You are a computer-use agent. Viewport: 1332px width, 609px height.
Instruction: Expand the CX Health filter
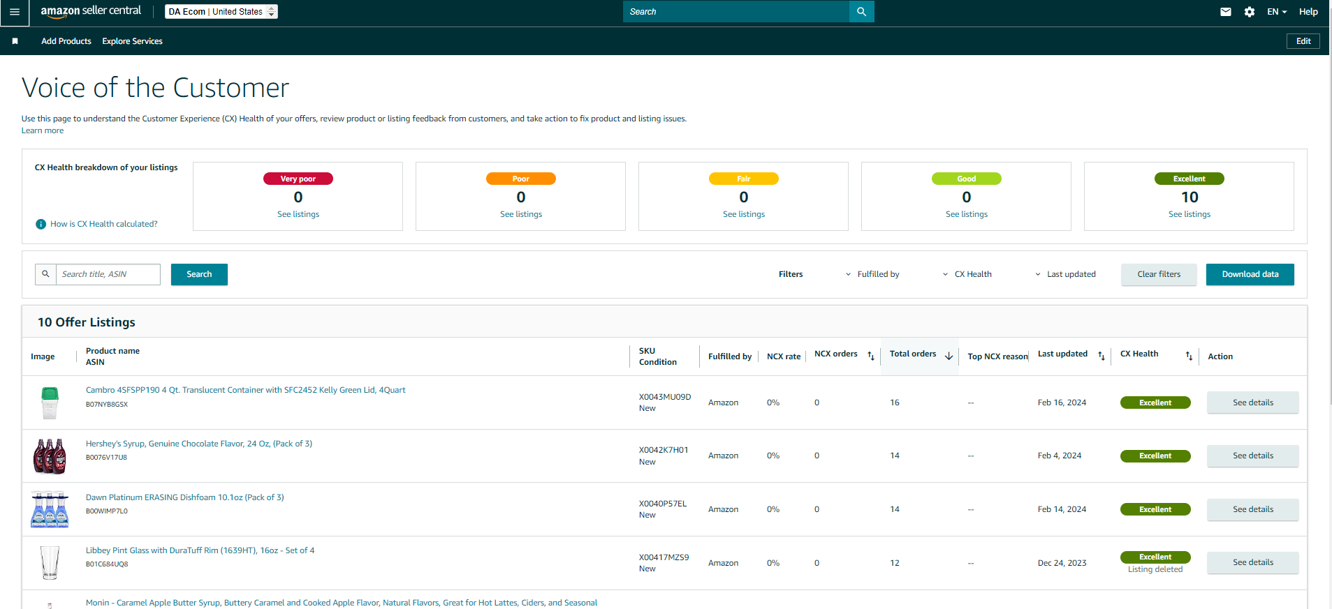pos(967,274)
